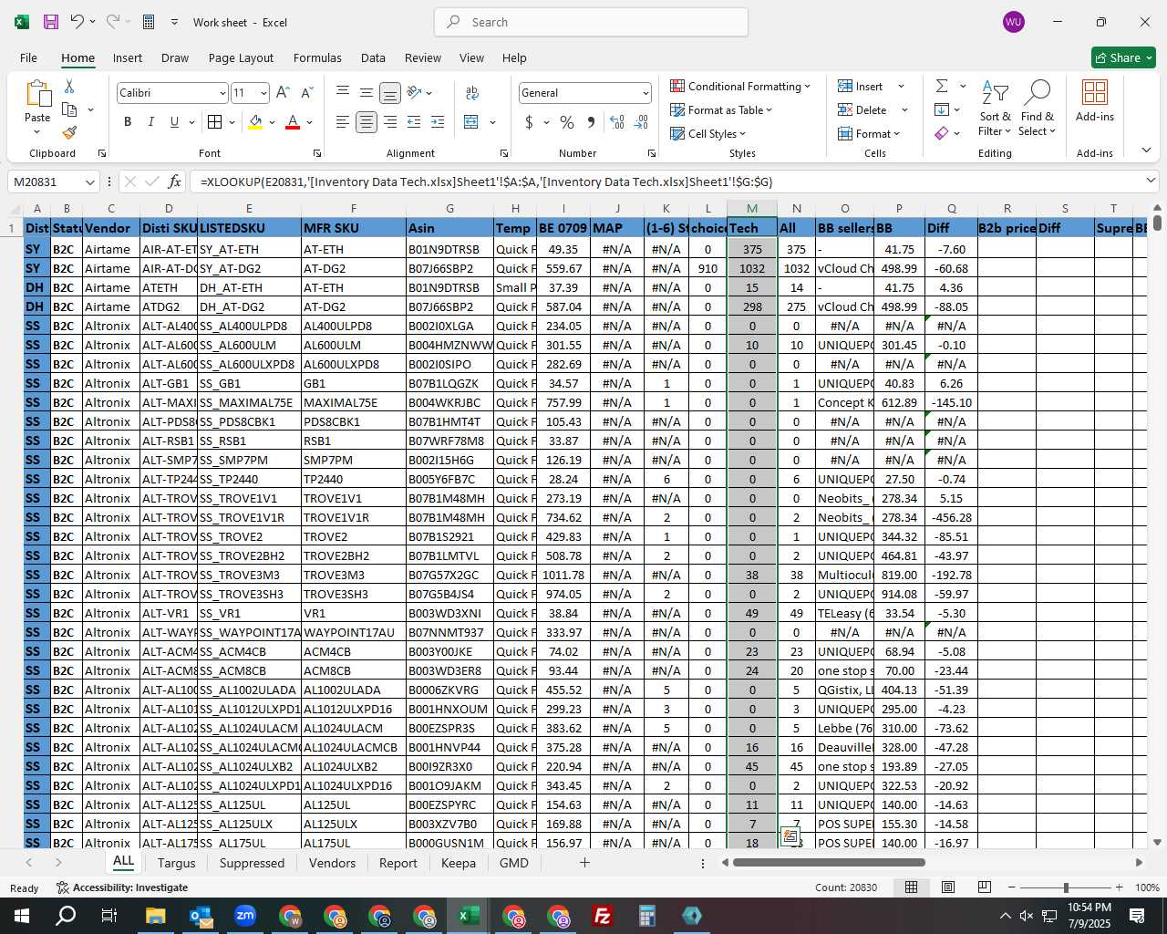
Task: Click the Undo arrow icon
Action: point(77,22)
